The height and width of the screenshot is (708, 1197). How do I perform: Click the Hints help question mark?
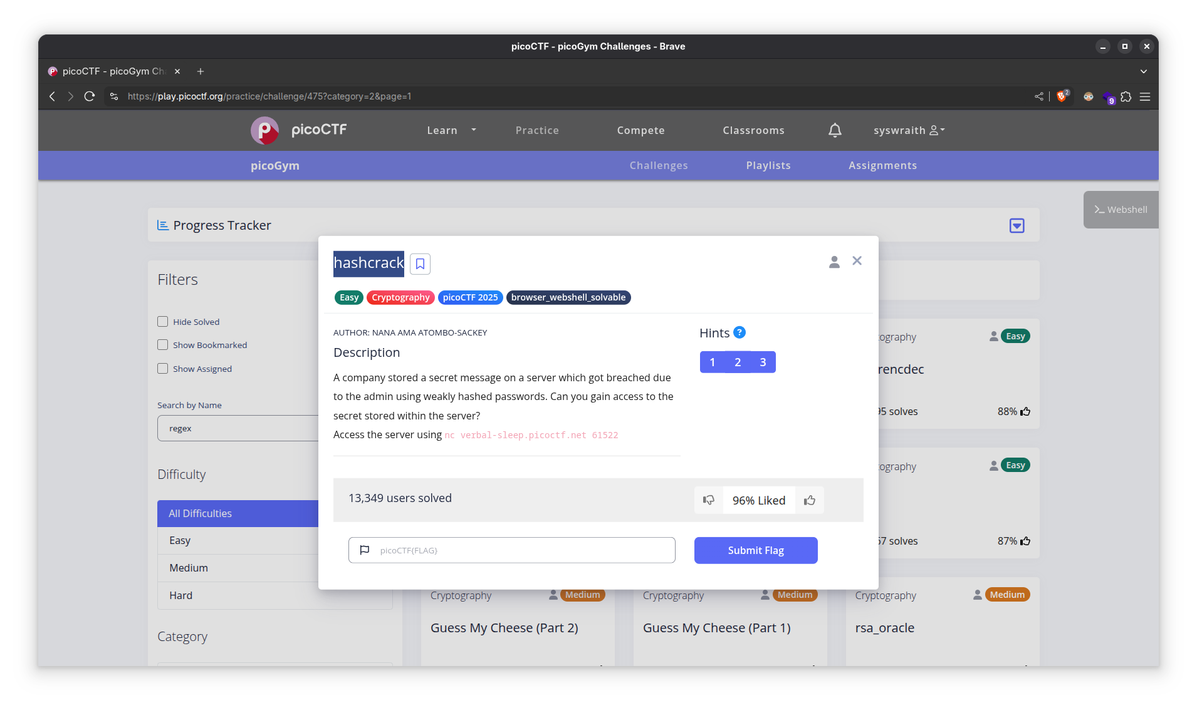pos(740,332)
